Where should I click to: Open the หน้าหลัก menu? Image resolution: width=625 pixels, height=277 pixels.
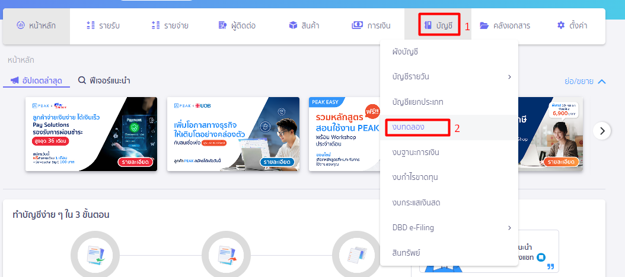click(x=36, y=26)
